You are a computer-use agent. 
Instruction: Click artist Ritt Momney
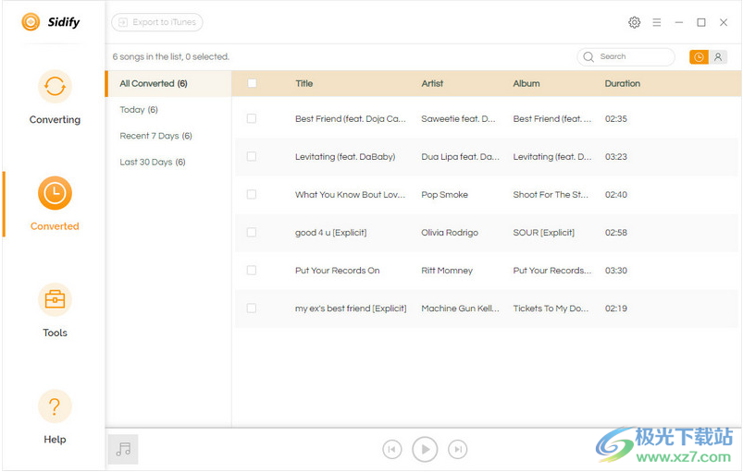coord(447,271)
